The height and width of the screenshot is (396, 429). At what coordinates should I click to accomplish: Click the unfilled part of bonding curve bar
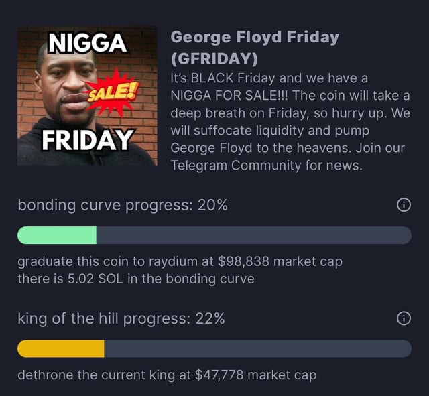253,235
